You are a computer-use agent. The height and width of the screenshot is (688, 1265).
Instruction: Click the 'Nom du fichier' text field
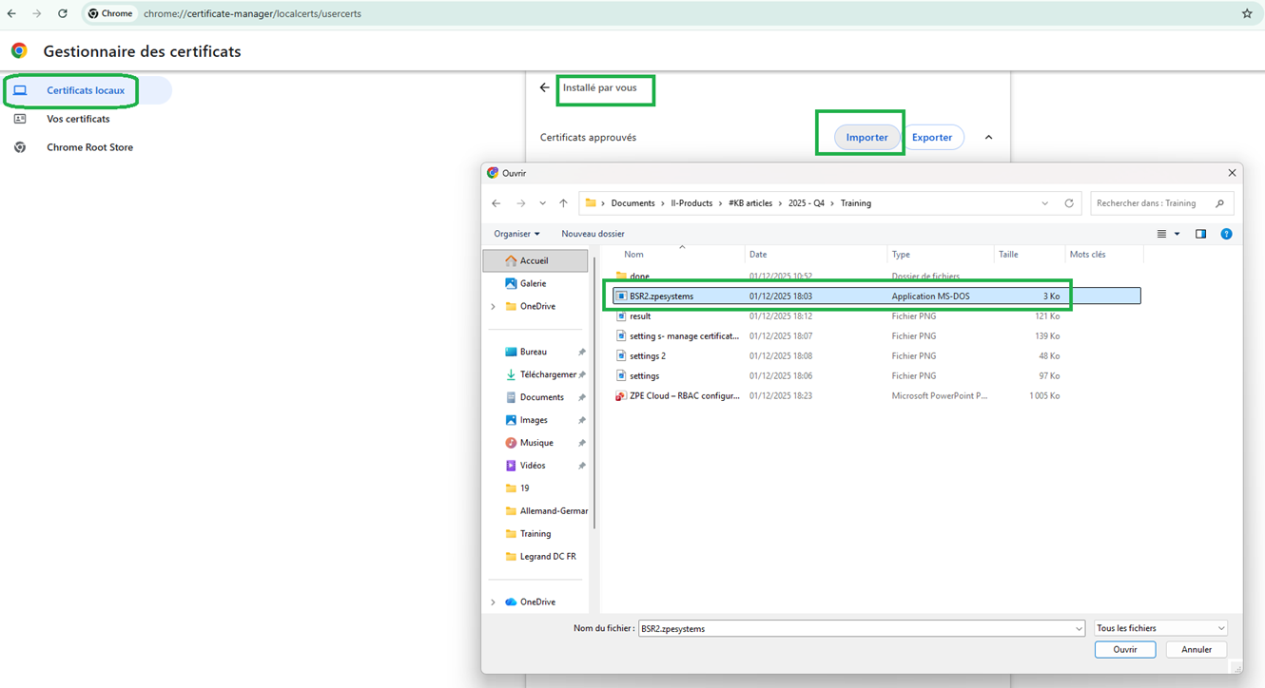click(x=855, y=628)
